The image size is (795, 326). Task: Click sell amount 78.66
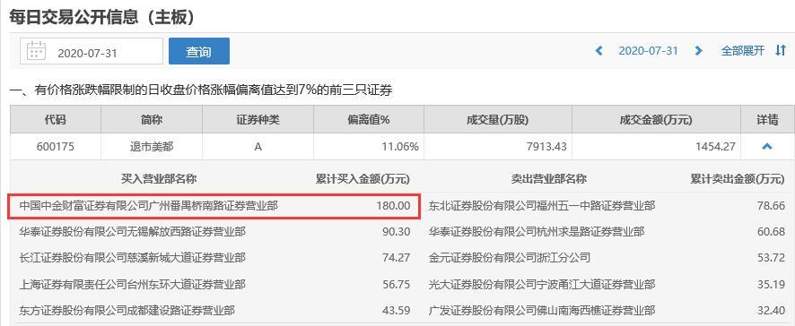pos(771,206)
